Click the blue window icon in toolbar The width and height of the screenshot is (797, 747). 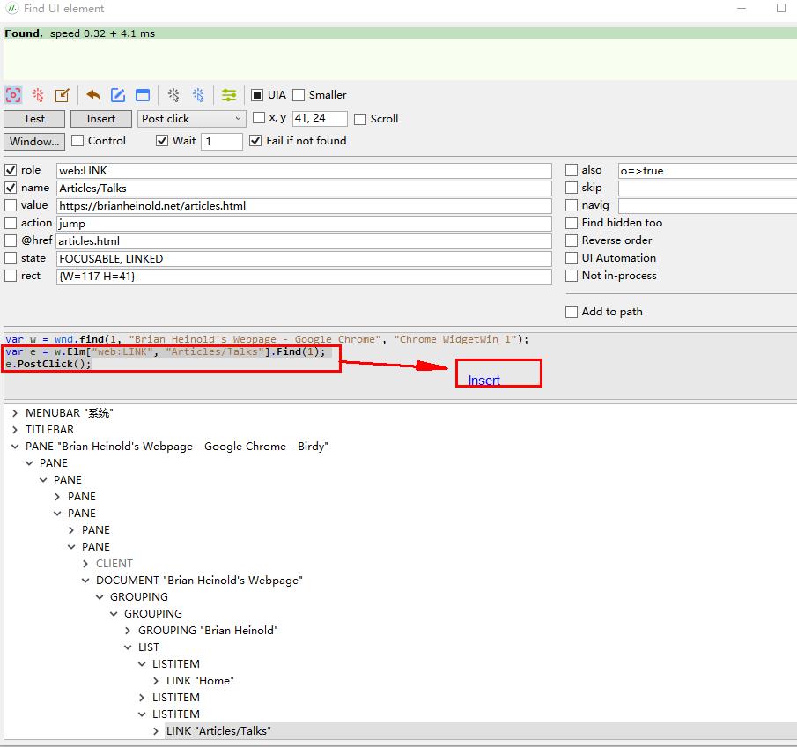143,95
